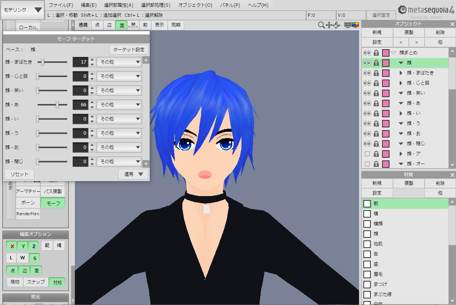Click 削除 button in 材質 panel
Image resolution: width=456 pixels, height=305 pixels.
pos(440,183)
